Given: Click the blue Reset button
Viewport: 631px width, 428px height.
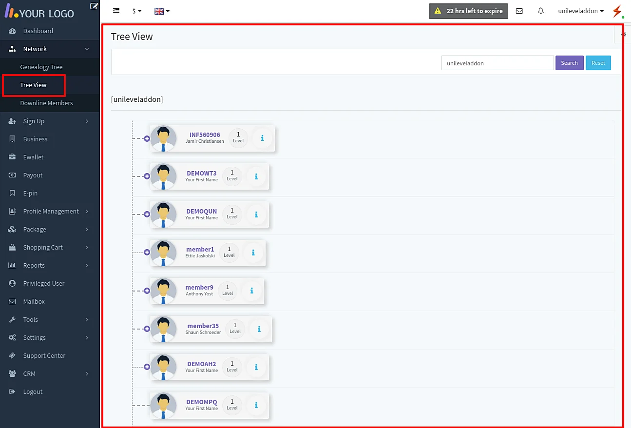Looking at the screenshot, I should coord(598,63).
